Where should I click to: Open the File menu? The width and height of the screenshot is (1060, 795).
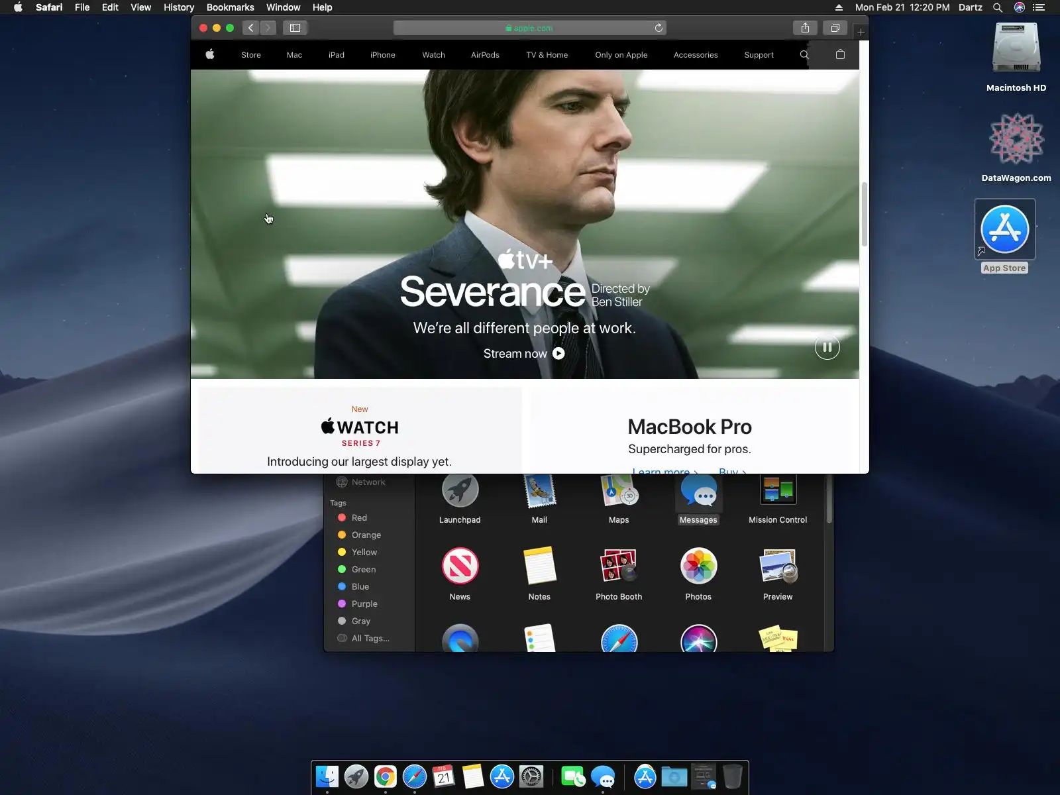(x=82, y=7)
